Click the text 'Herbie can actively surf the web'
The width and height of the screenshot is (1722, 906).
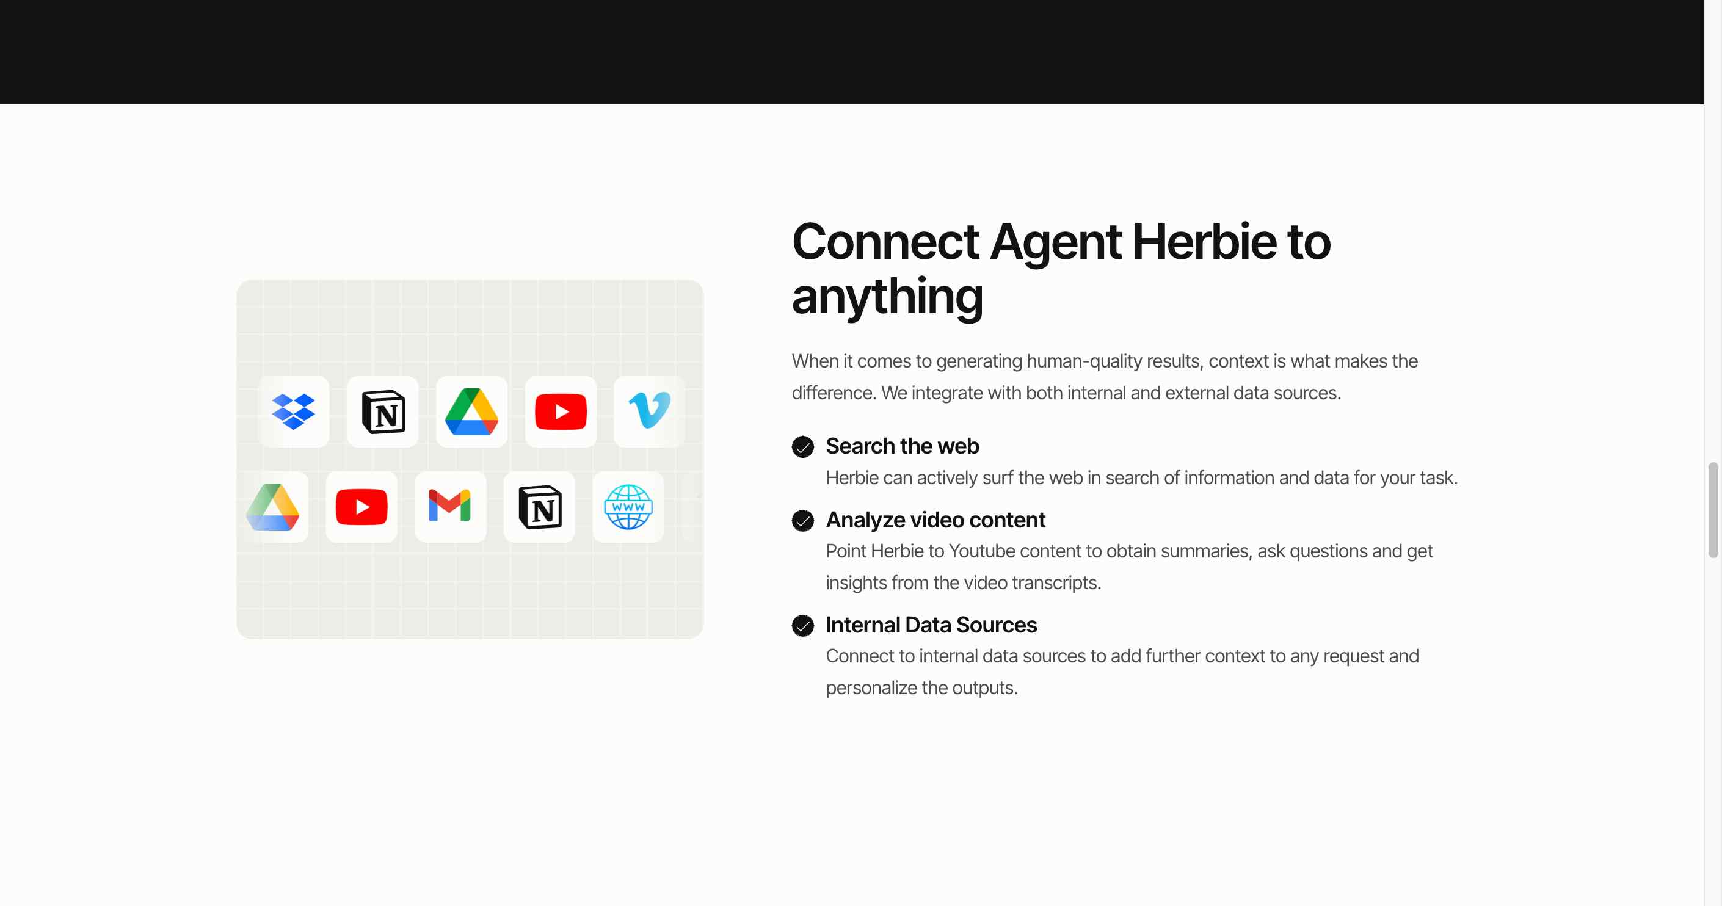pyautogui.click(x=1142, y=477)
